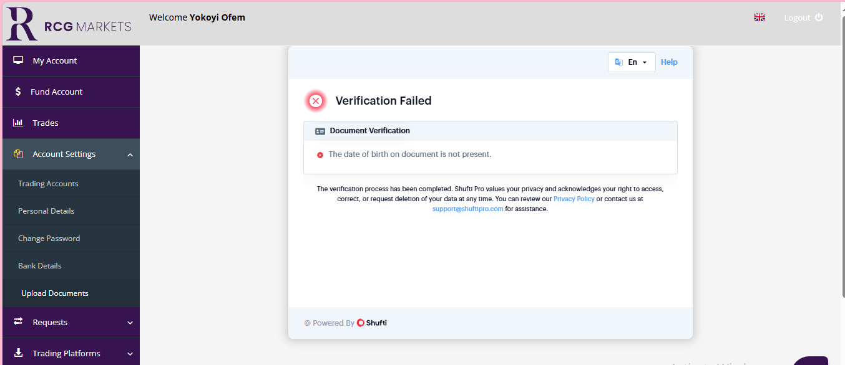This screenshot has height=365, width=845.
Task: Select Upload Documents in sidebar
Action: click(x=55, y=293)
